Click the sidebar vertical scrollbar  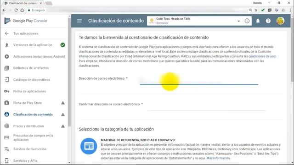[69, 72]
